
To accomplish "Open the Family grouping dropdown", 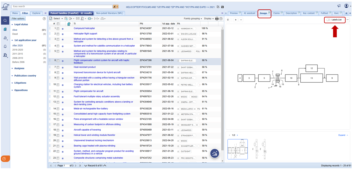I will (193, 19).
